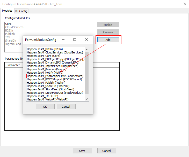Click the Enable button
Screen dimensions: 189x157
tap(108, 25)
